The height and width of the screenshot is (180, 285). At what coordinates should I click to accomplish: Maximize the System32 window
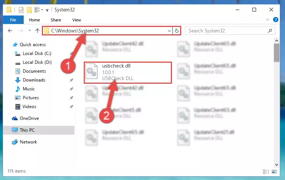point(254,10)
